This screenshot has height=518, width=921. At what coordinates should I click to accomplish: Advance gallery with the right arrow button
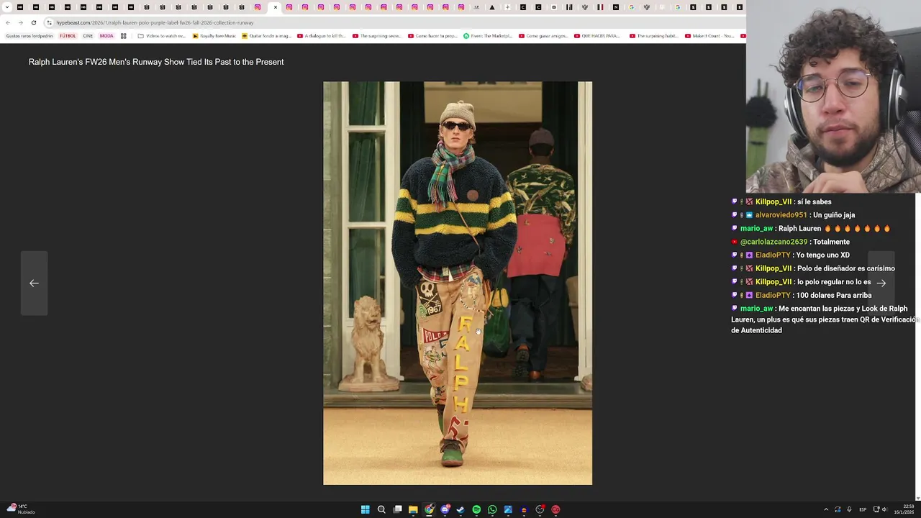[881, 283]
